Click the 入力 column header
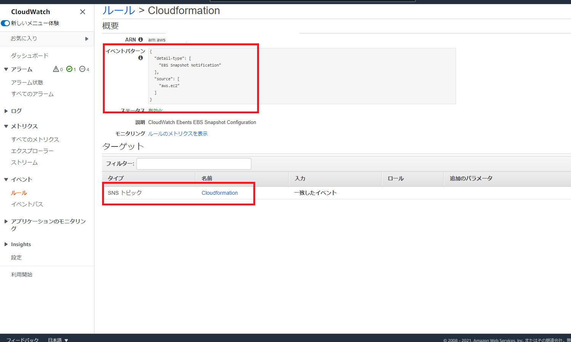The height and width of the screenshot is (342, 571). [335, 178]
